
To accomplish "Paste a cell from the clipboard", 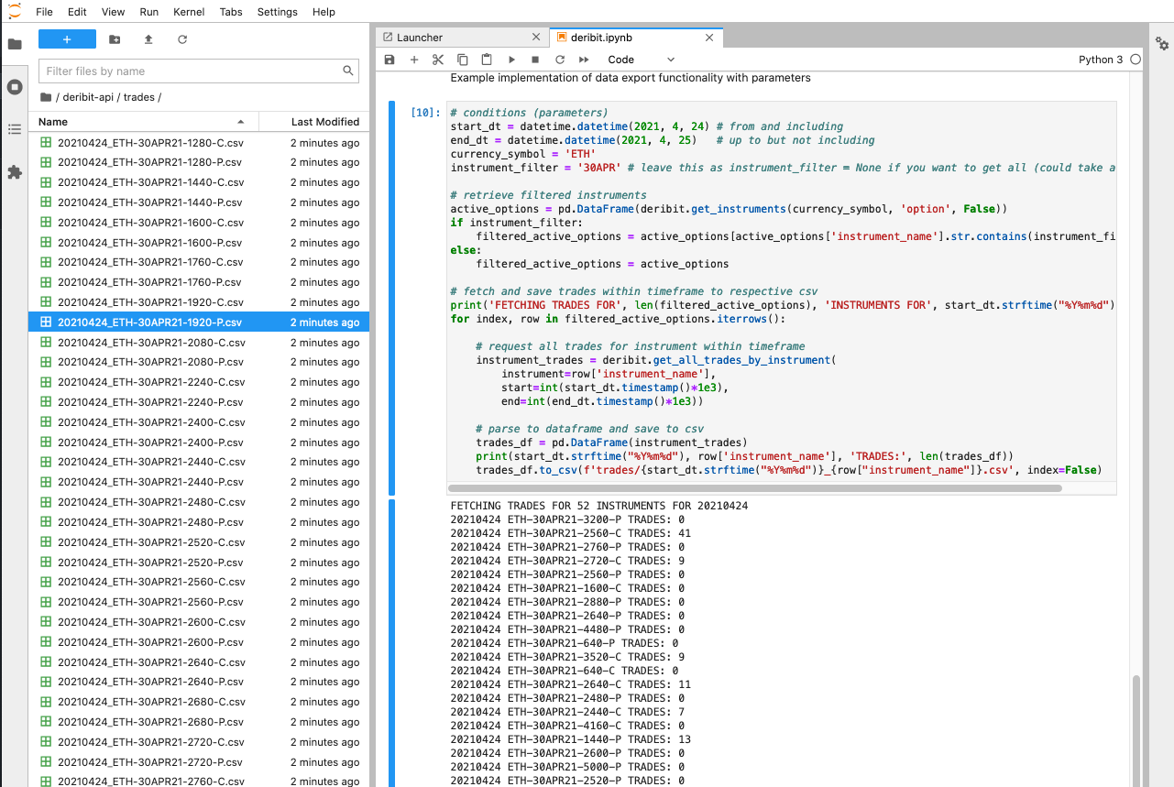I will tap(486, 59).
